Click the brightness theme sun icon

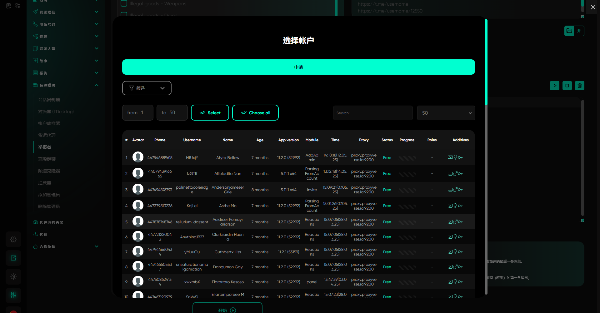point(13,277)
